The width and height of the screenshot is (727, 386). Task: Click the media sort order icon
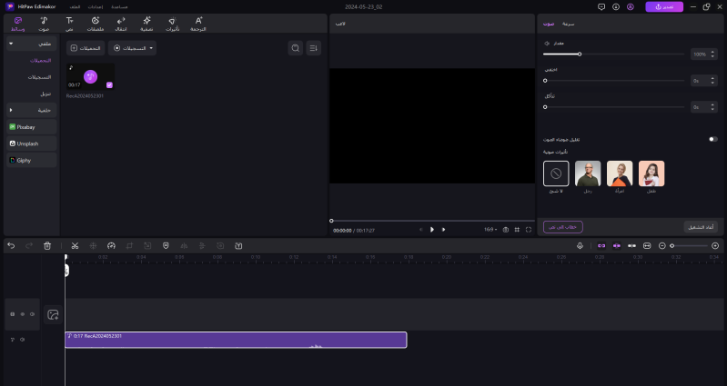click(x=313, y=48)
